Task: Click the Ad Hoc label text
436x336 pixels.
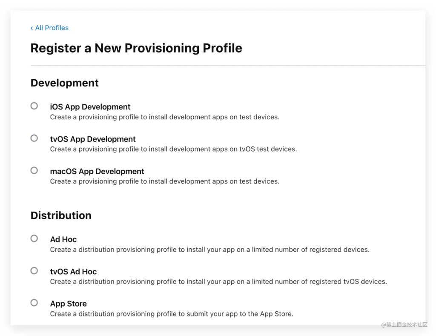Action: coord(63,239)
